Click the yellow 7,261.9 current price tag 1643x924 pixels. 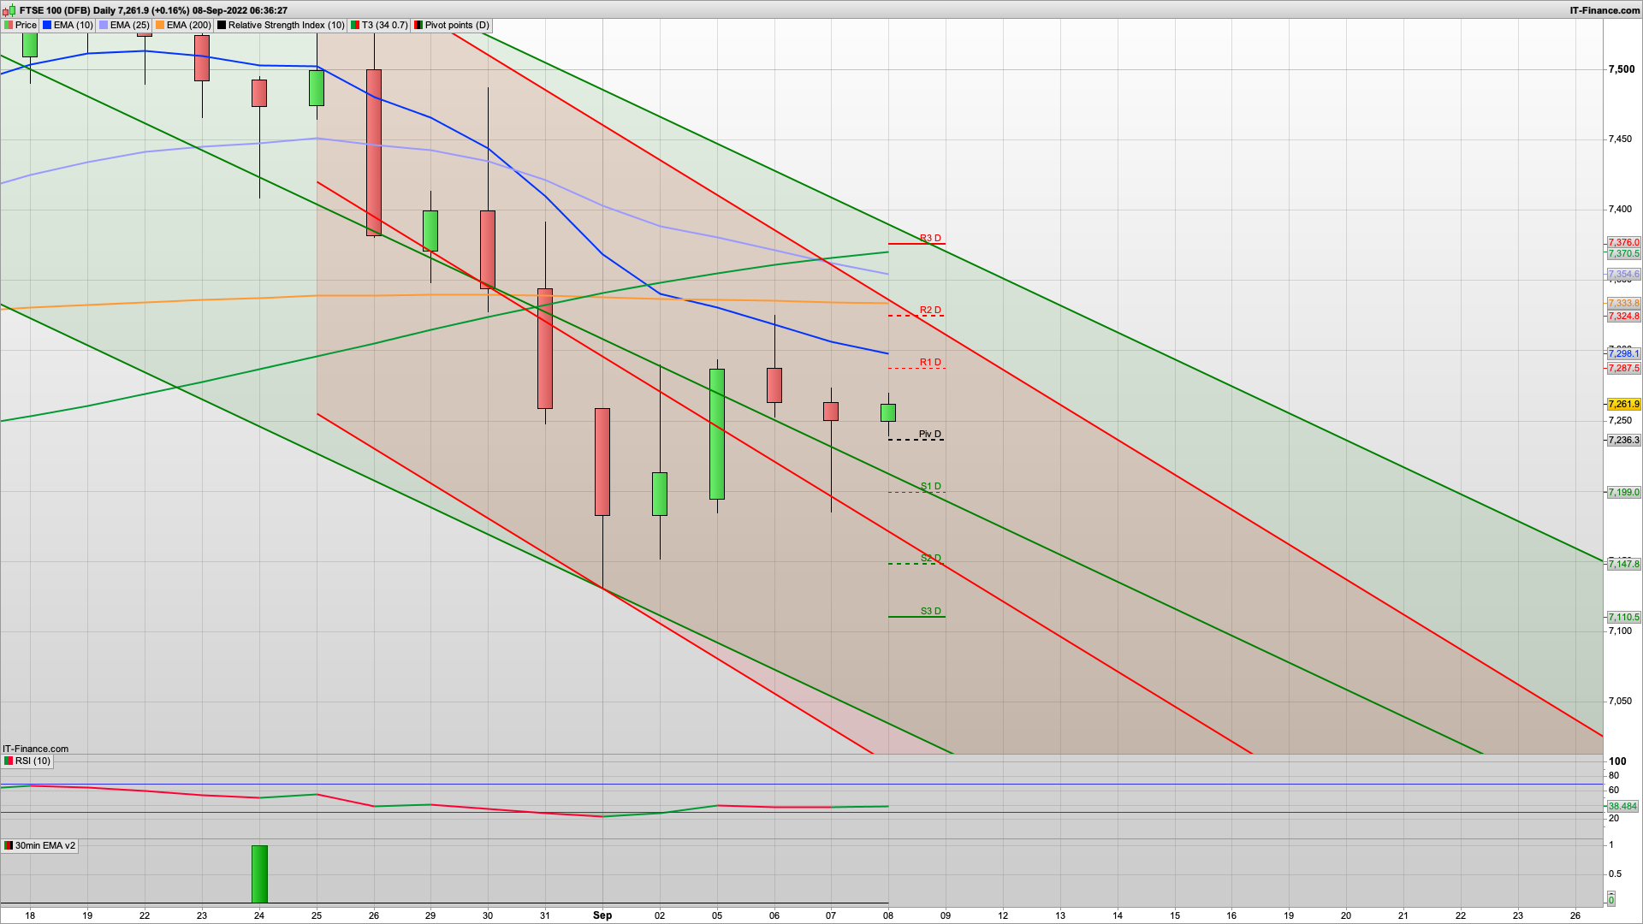[1623, 404]
